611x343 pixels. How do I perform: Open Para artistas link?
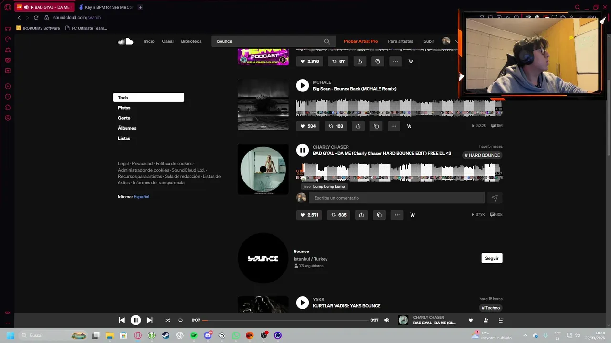[400, 41]
